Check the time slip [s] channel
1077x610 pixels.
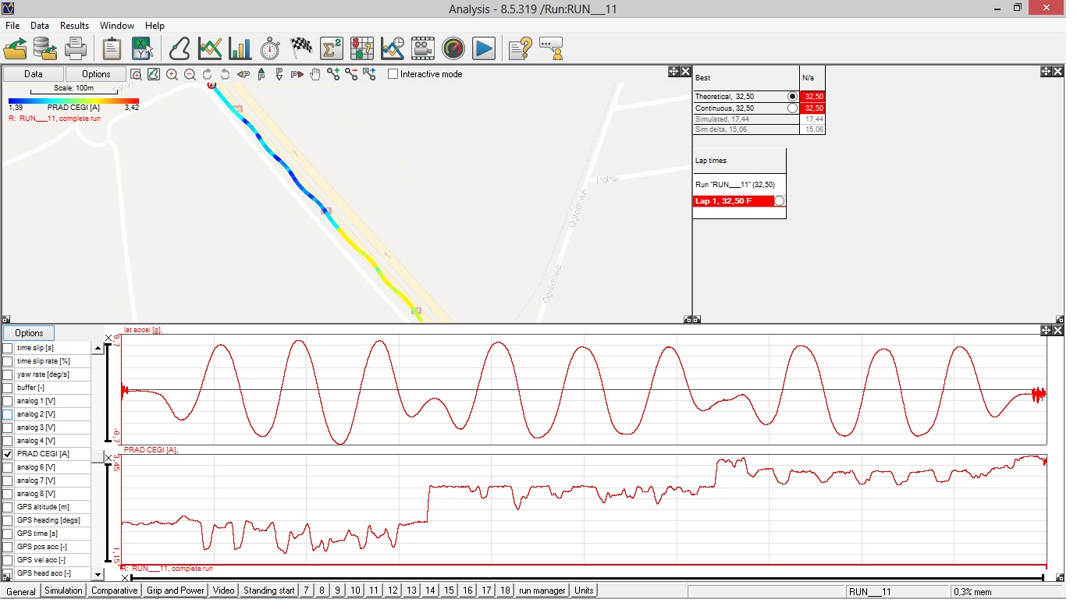tap(8, 348)
